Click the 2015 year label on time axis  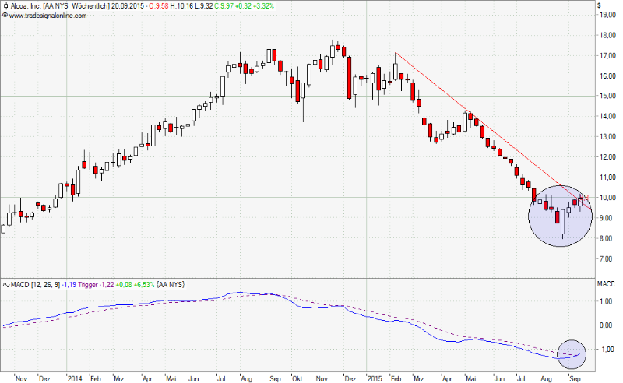click(x=375, y=377)
